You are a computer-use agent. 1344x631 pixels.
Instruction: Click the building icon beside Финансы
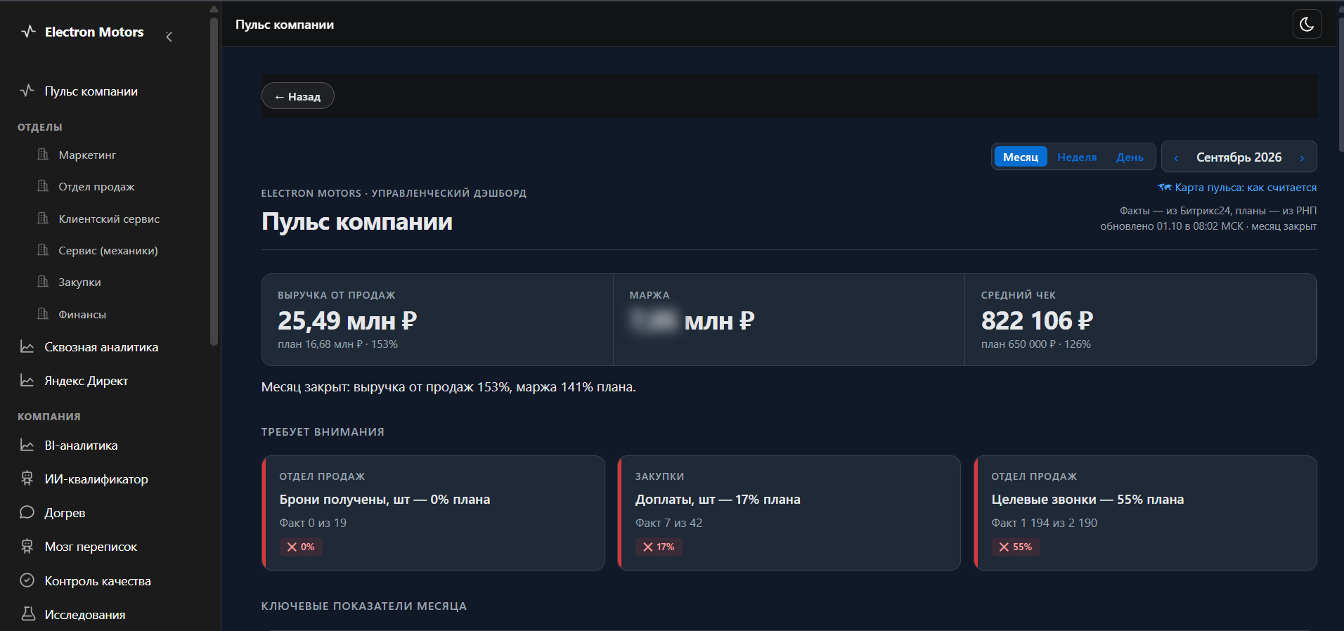point(43,314)
